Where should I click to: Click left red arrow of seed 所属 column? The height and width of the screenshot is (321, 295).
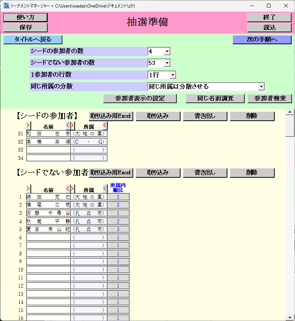click(72, 125)
